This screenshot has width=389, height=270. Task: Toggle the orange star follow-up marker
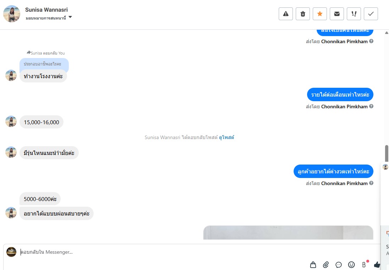coord(320,14)
